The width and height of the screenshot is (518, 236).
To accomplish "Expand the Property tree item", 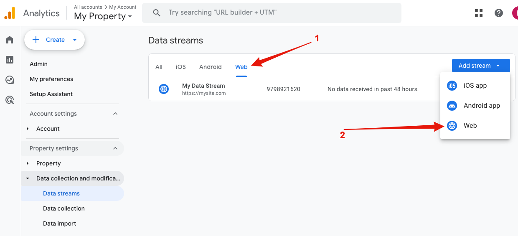I will [28, 163].
